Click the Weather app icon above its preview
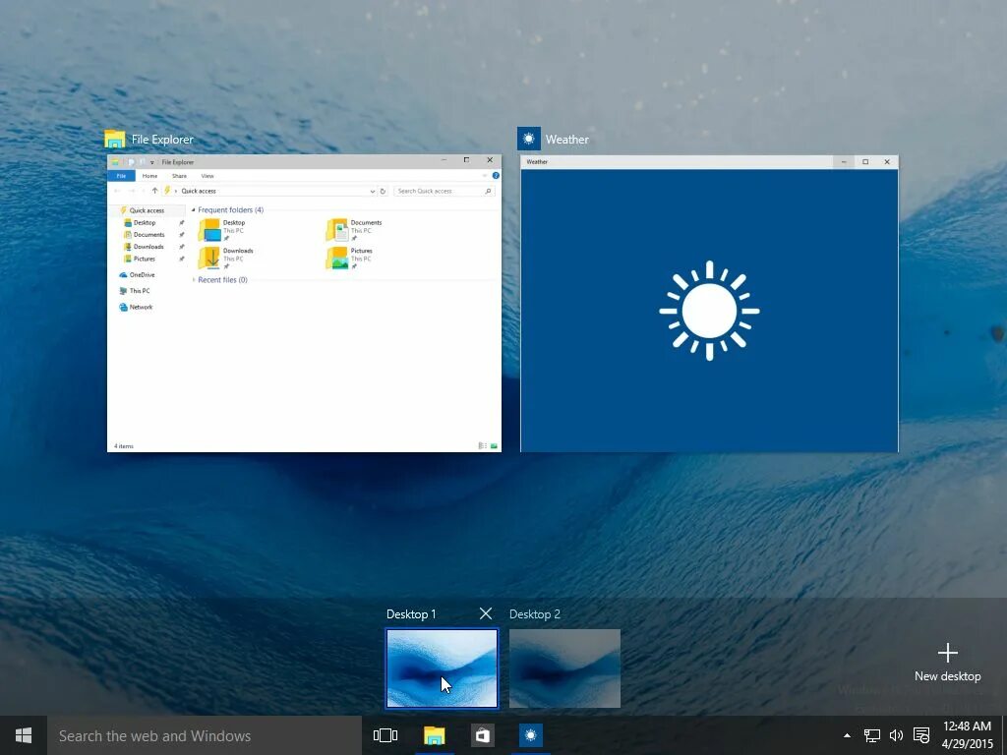The height and width of the screenshot is (755, 1007). 528,139
